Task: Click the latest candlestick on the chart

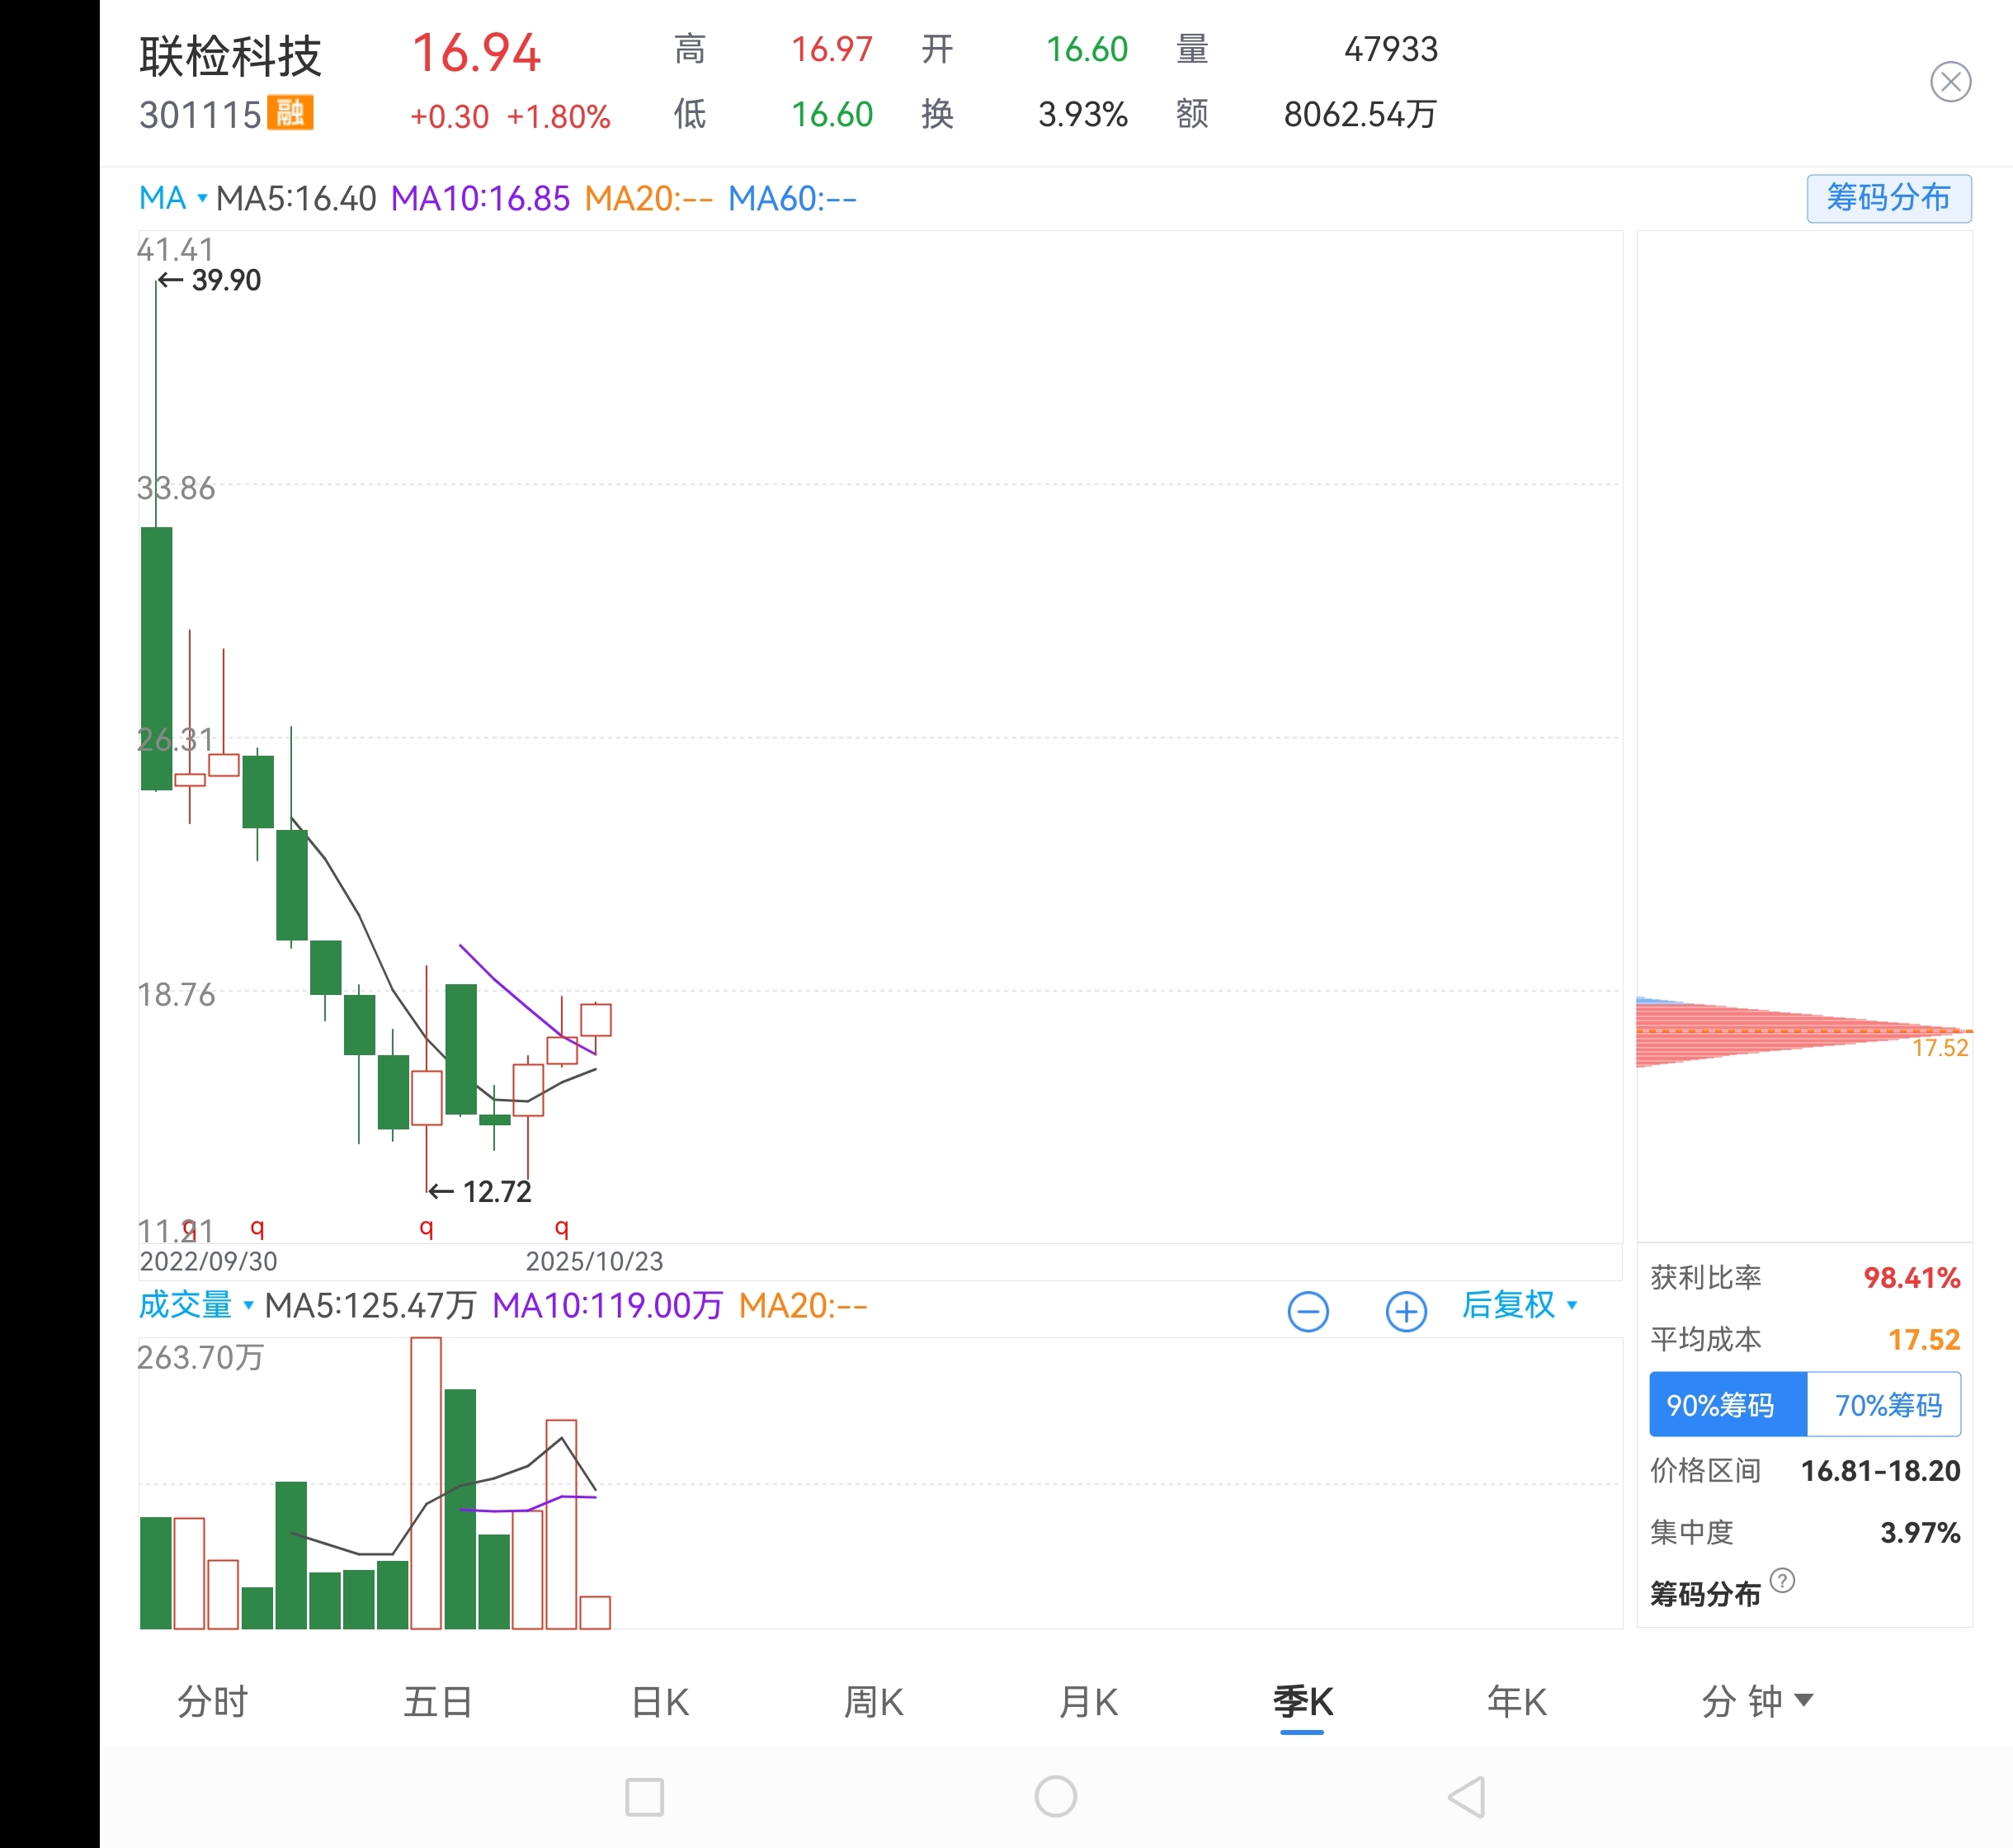Action: (596, 1019)
